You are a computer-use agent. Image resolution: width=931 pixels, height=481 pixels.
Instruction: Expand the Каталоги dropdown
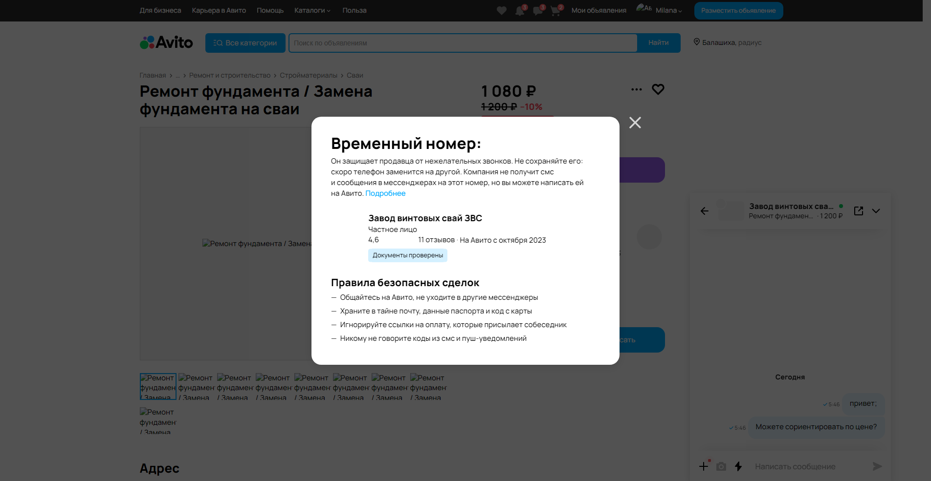(312, 10)
